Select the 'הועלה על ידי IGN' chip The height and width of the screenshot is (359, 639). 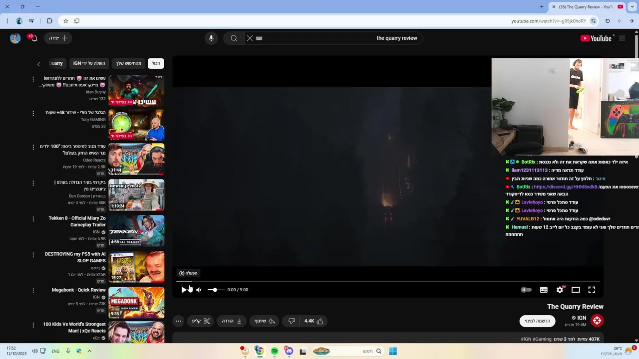coord(89,63)
